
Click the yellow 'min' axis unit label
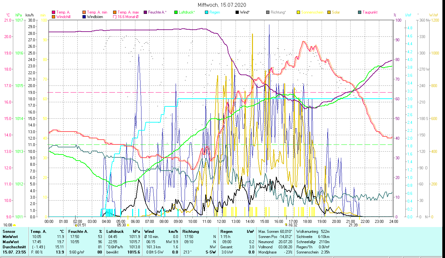pos(43,15)
